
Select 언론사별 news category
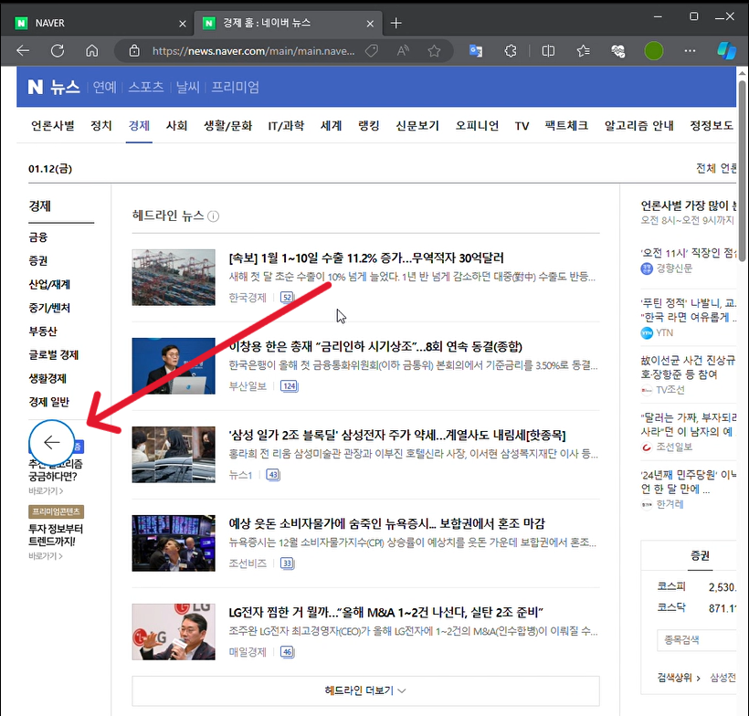pyautogui.click(x=53, y=126)
